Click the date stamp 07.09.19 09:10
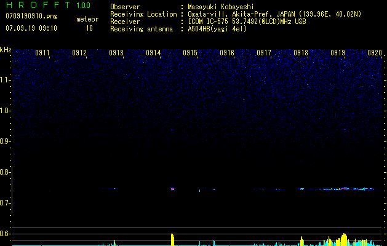This screenshot has width=387, height=246. [x=31, y=28]
